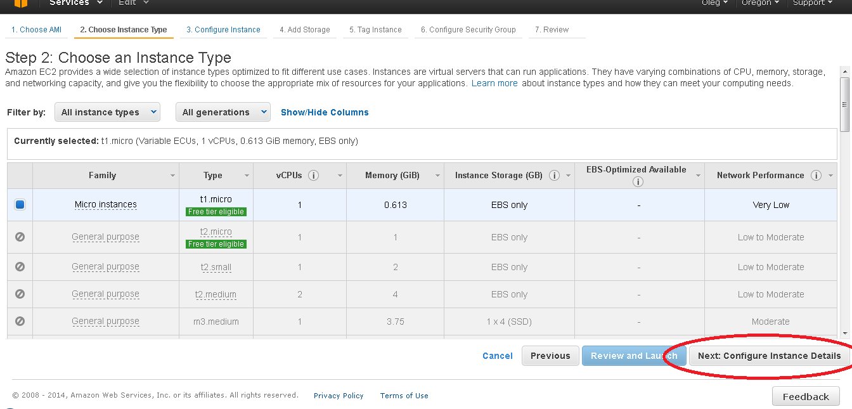852x409 pixels.
Task: Click the t1.micro type label
Action: point(216,199)
